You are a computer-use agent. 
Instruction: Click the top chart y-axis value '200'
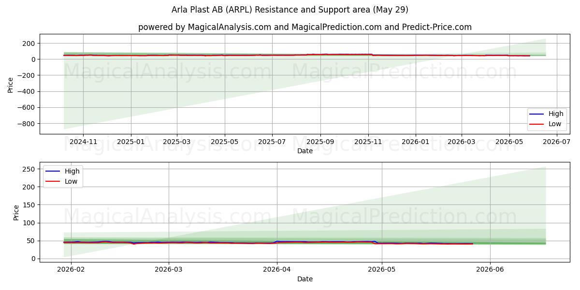pyautogui.click(x=29, y=43)
